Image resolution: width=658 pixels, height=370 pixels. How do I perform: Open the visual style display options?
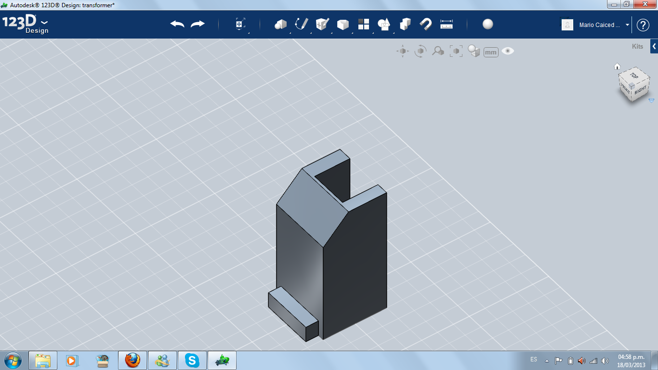pos(474,51)
